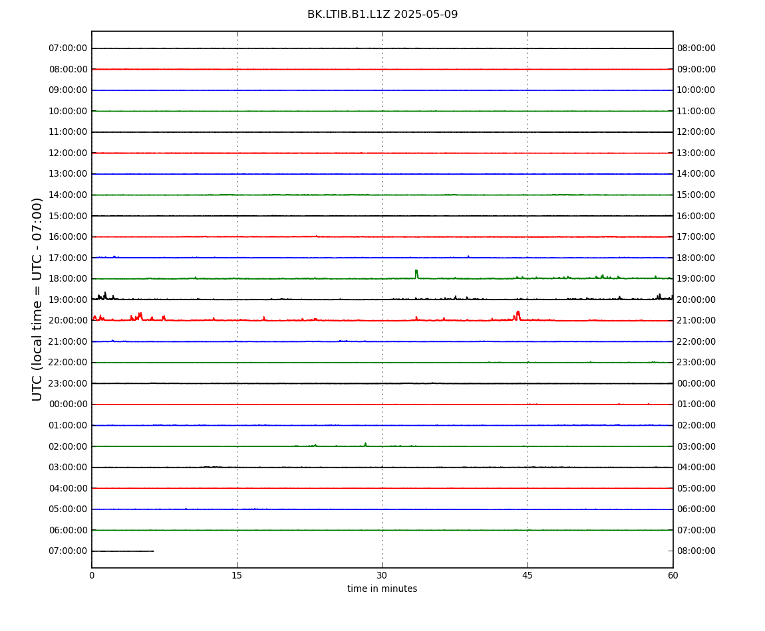Click the left 13:00:00 time label
The width and height of the screenshot is (765, 631).
[68, 174]
